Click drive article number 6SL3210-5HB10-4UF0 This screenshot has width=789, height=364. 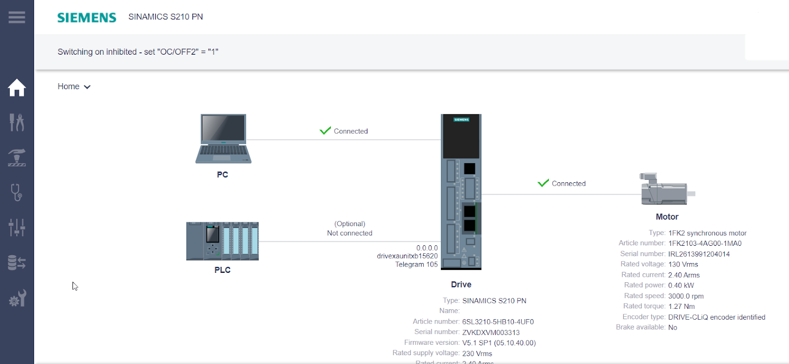pyautogui.click(x=498, y=322)
